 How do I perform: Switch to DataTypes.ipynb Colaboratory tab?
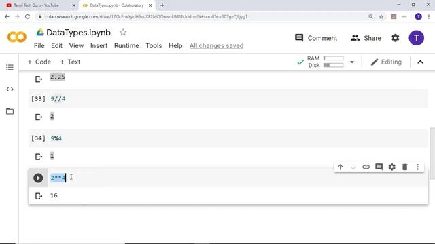(116, 5)
